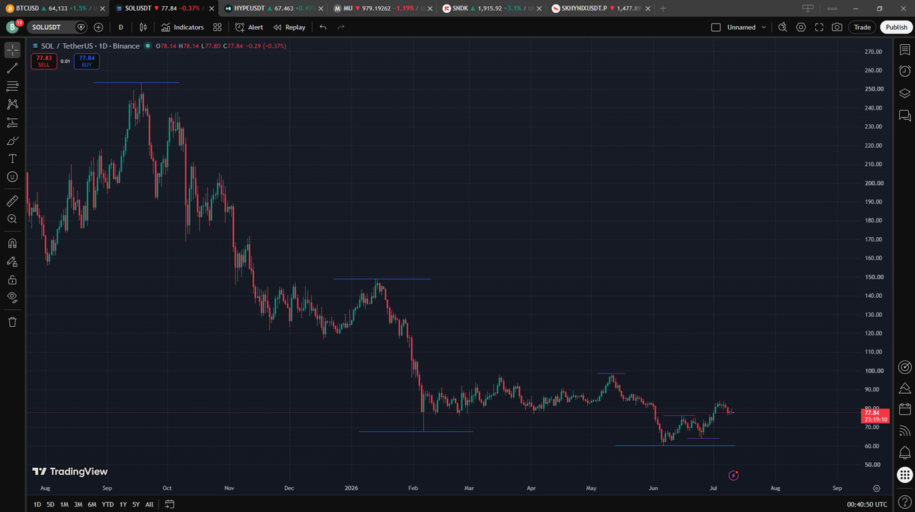Select the trend line drawing tool

[x=12, y=68]
